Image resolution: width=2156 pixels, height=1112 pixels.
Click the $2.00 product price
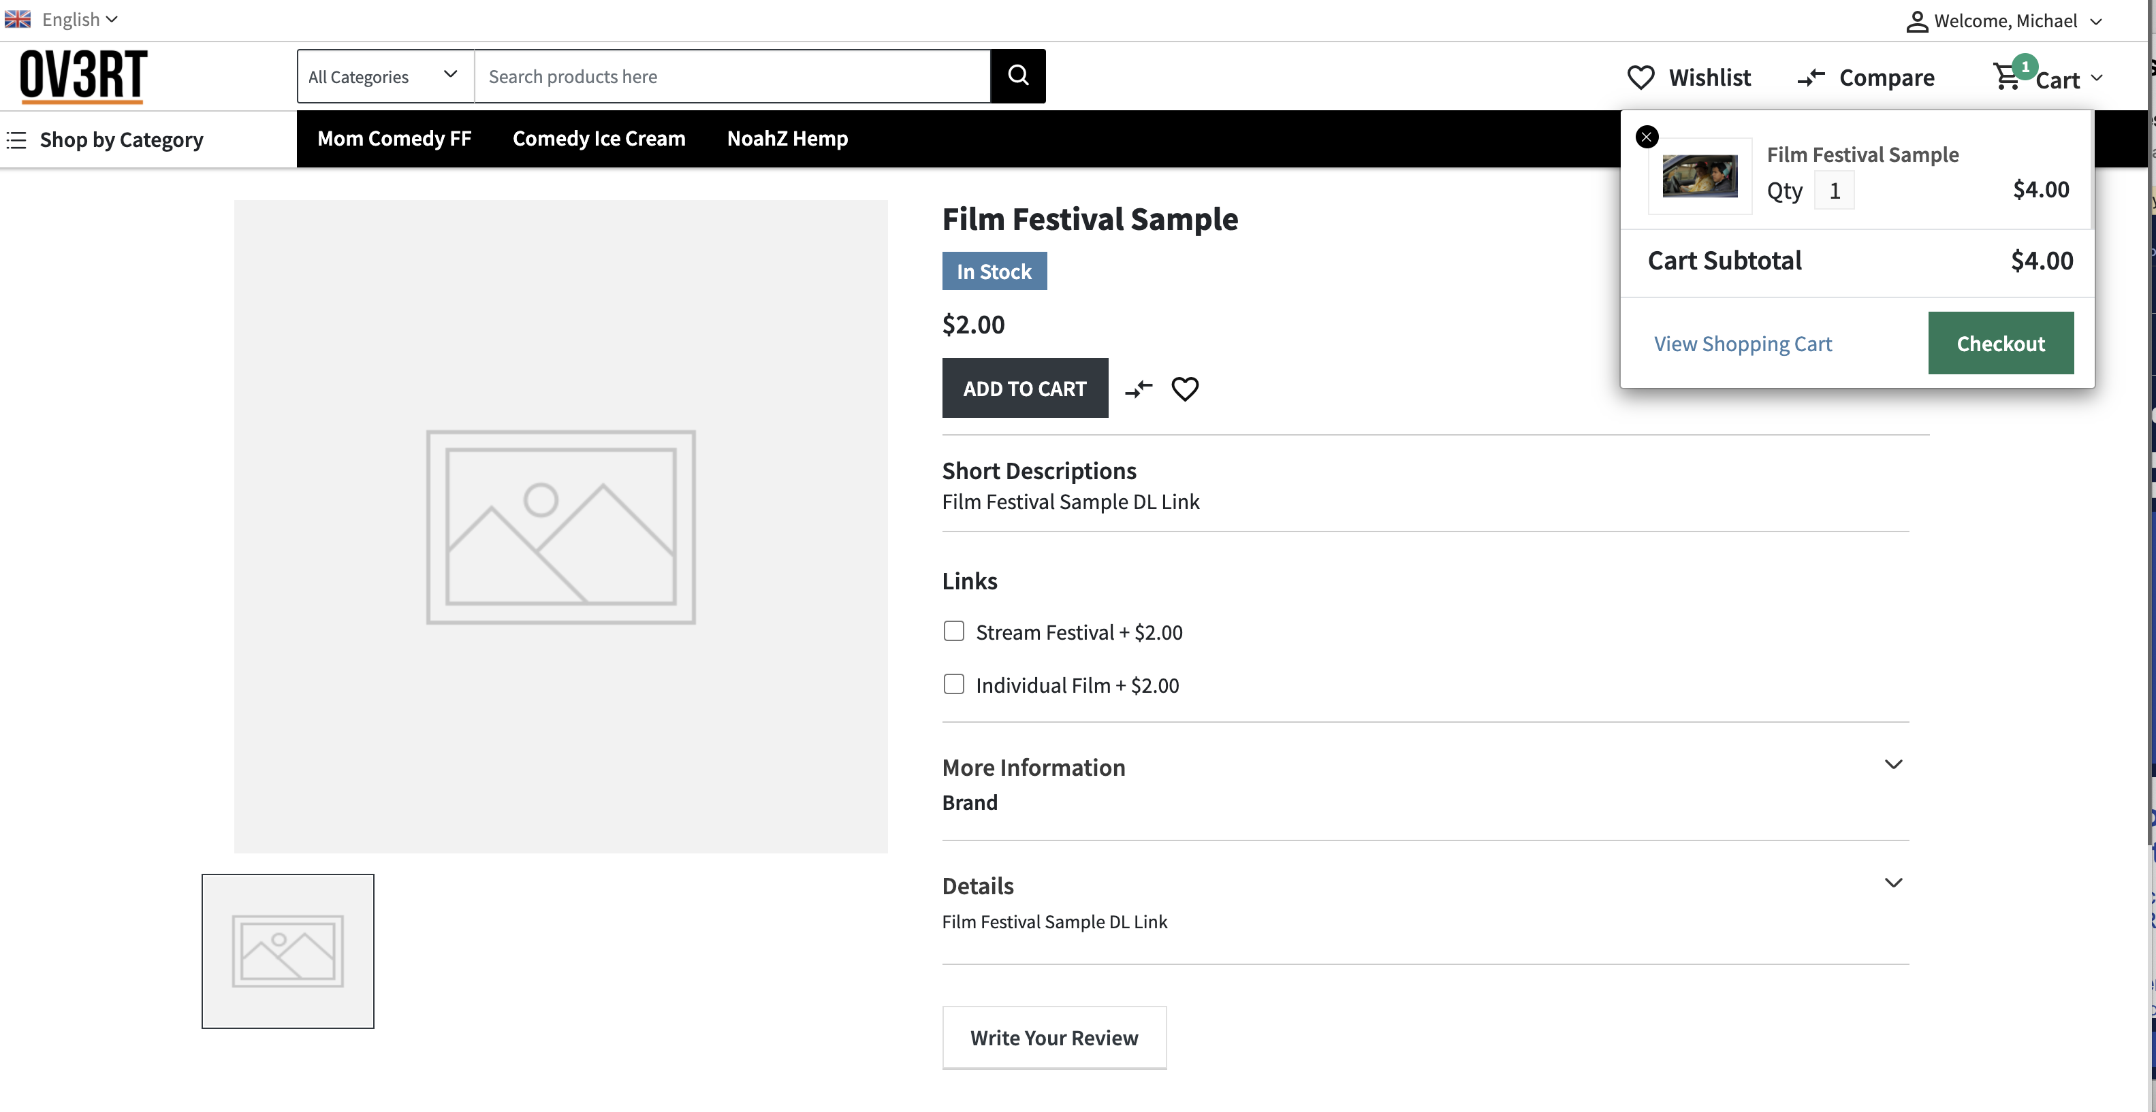point(973,325)
